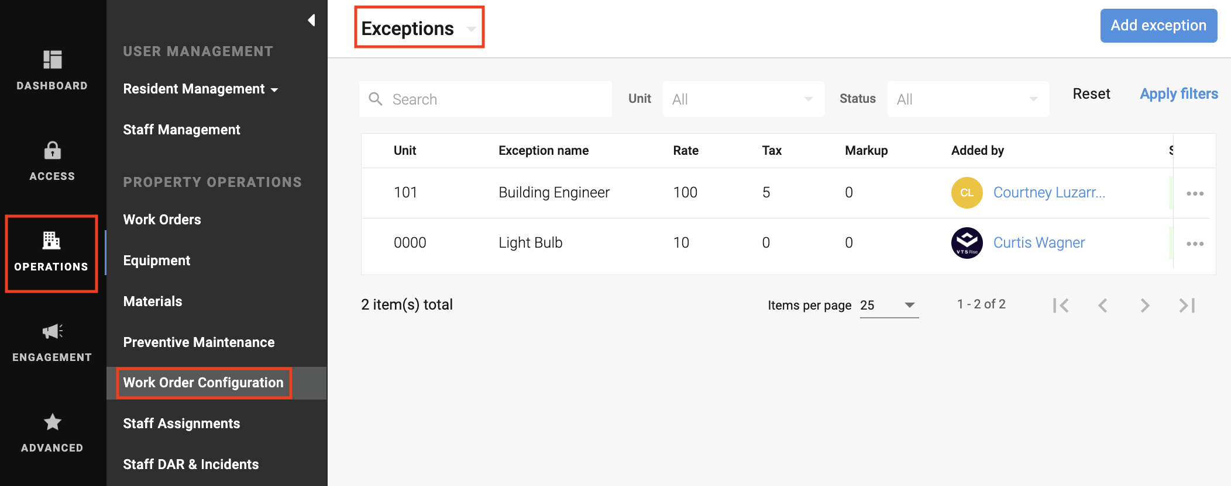Open the Access lock icon
The height and width of the screenshot is (486, 1231).
(52, 151)
